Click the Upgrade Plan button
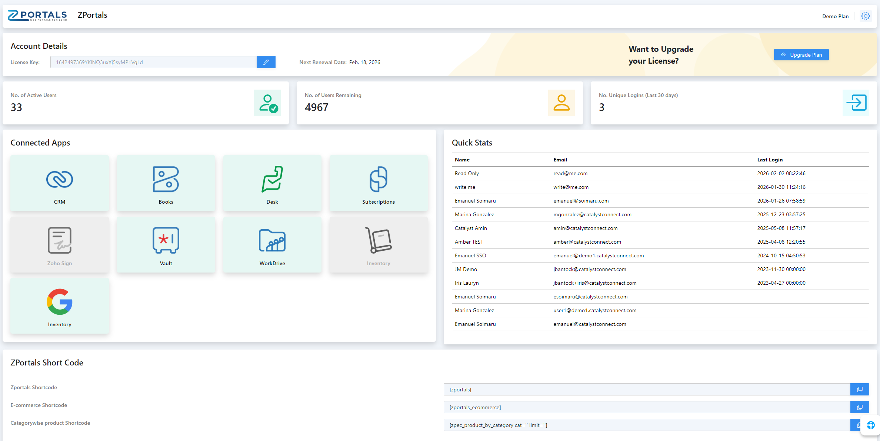Image resolution: width=880 pixels, height=441 pixels. pos(801,54)
